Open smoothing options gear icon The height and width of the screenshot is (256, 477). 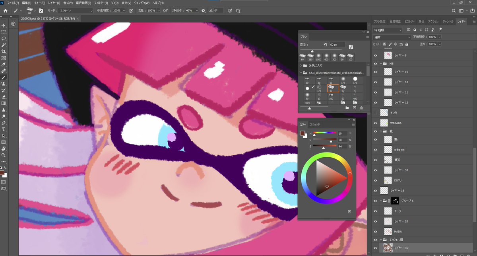click(x=204, y=10)
